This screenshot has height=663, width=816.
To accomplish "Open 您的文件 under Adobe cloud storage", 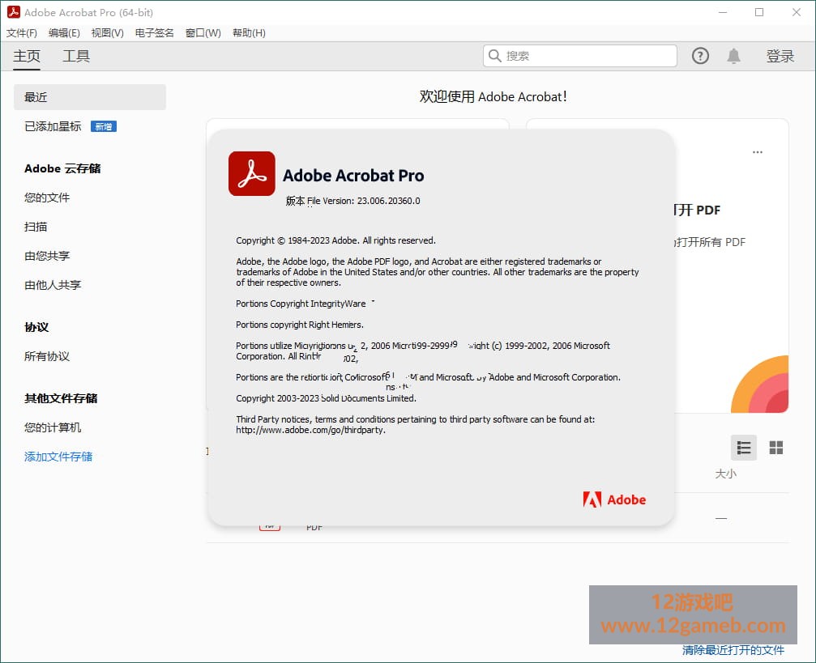I will click(x=47, y=198).
